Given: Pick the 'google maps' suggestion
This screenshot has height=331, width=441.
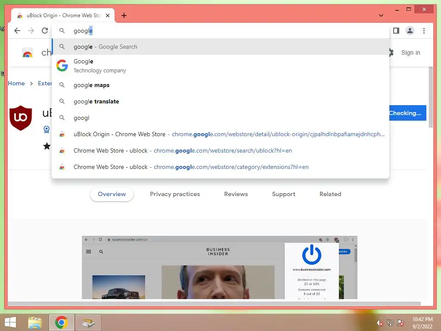Looking at the screenshot, I should [x=220, y=85].
